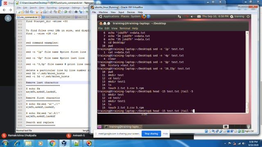Open Terminal menu in the terminal window

[x=124, y=28]
